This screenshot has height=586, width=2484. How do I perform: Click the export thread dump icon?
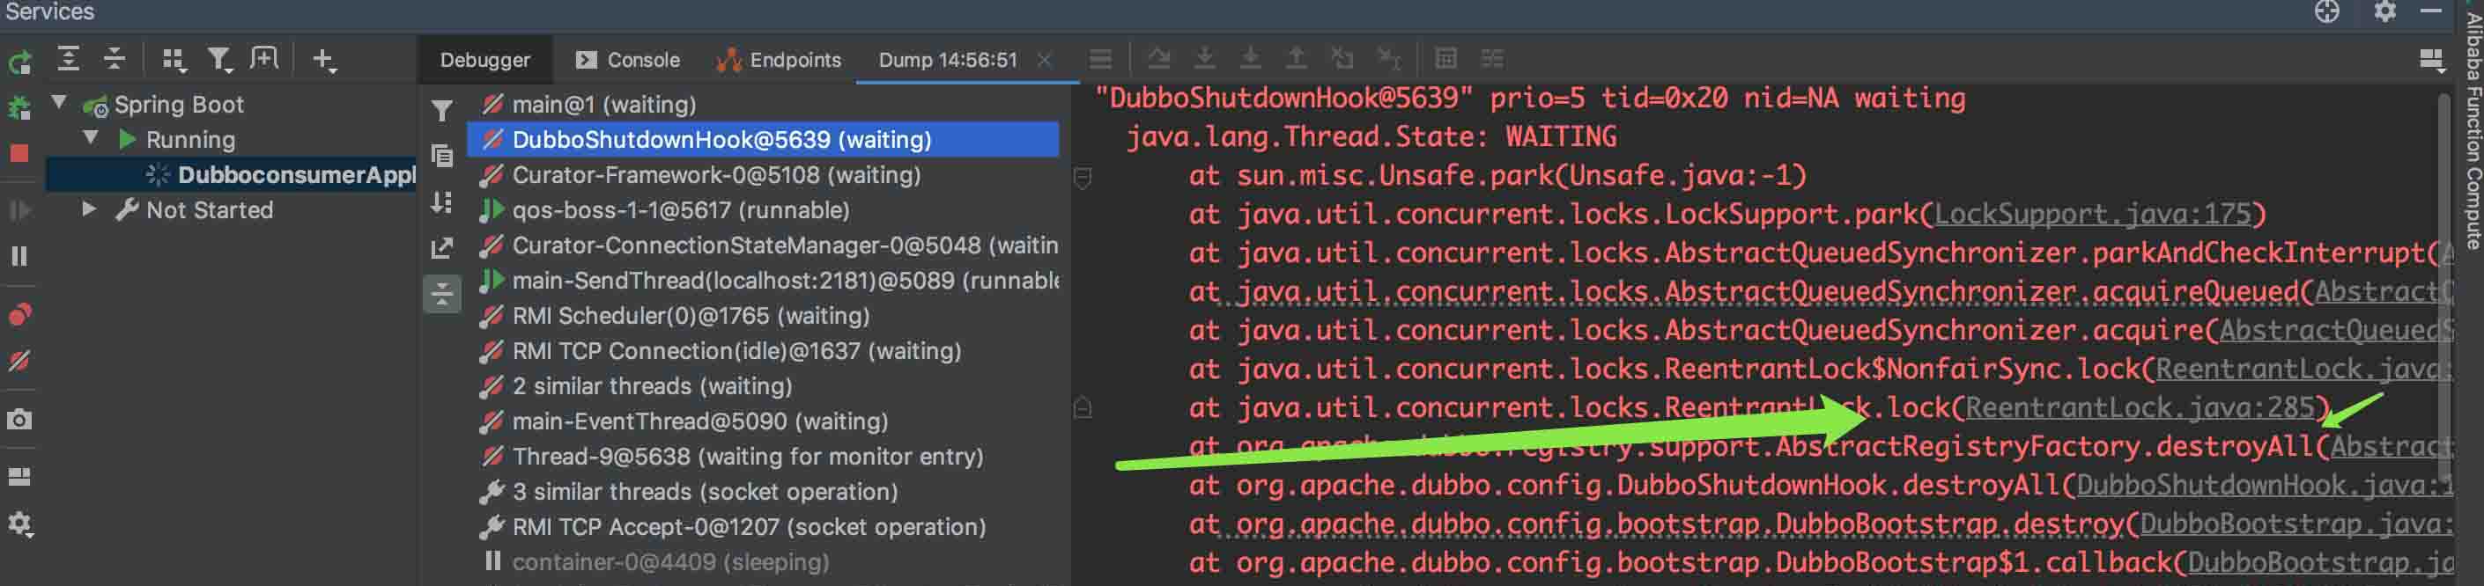pos(441,249)
